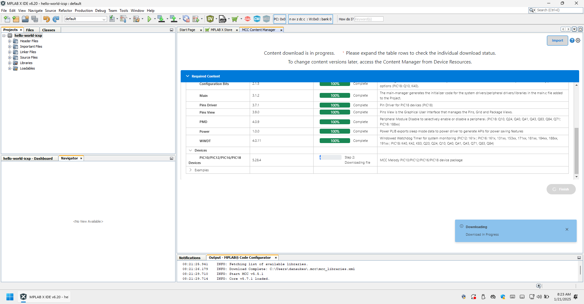Click the Main 100% progress bar

[x=335, y=96]
